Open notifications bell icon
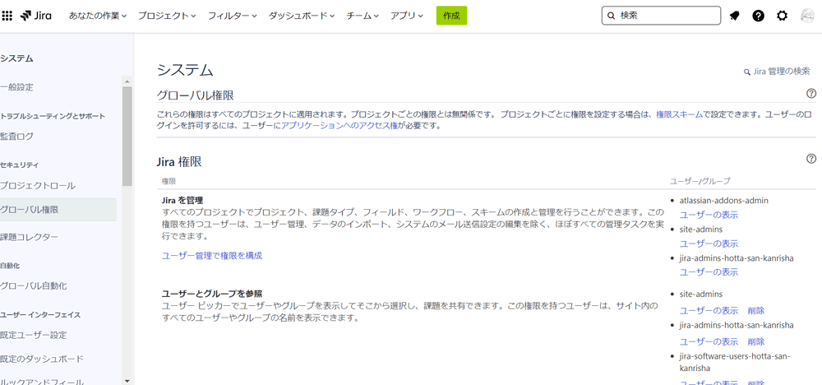Viewport: 822px width, 385px height. (734, 16)
